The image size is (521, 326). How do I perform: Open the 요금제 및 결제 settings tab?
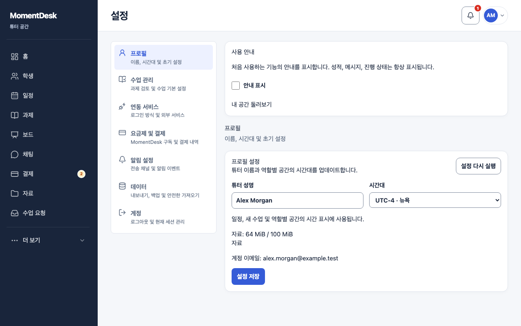164,137
